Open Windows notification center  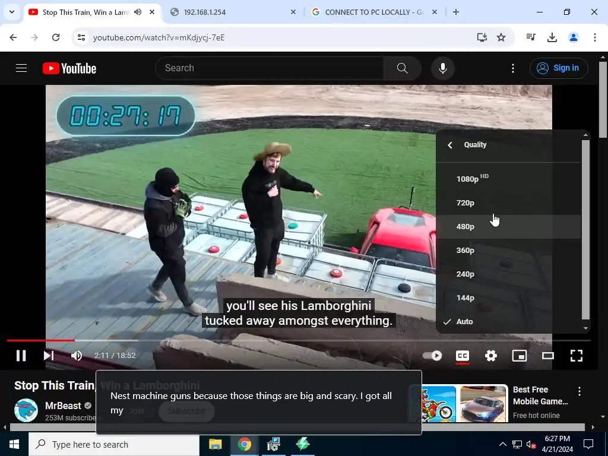pyautogui.click(x=588, y=444)
